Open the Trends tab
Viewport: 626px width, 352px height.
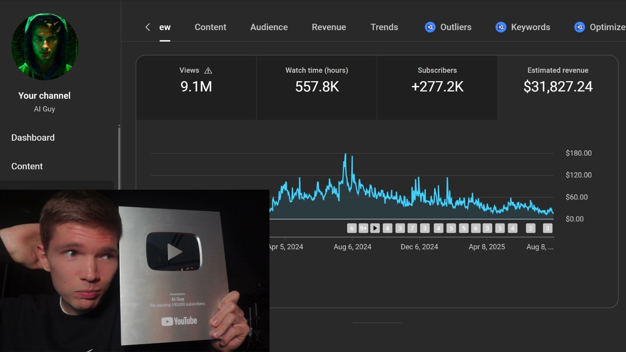[384, 27]
